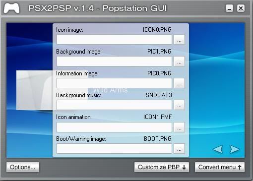Browse for the Icon image file

point(179,39)
